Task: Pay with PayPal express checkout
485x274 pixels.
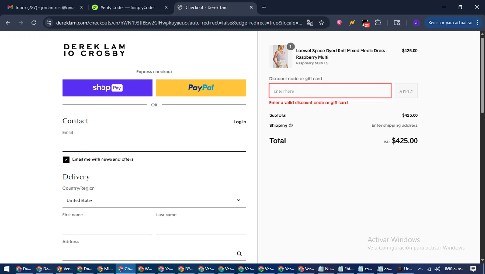Action: [x=201, y=88]
